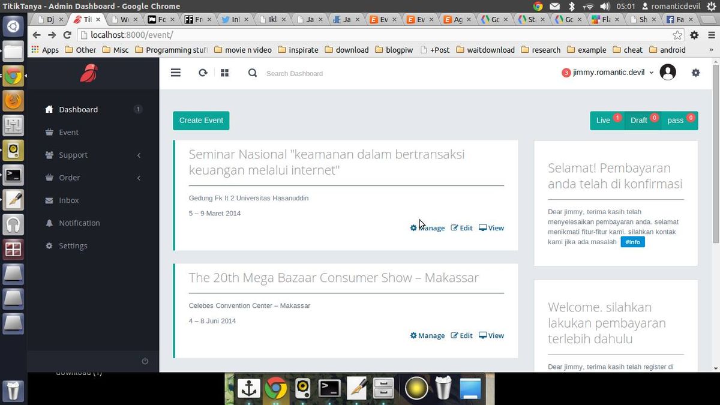
Task: Open the jimmy.romantic.devil user dropdown
Action: (x=613, y=73)
